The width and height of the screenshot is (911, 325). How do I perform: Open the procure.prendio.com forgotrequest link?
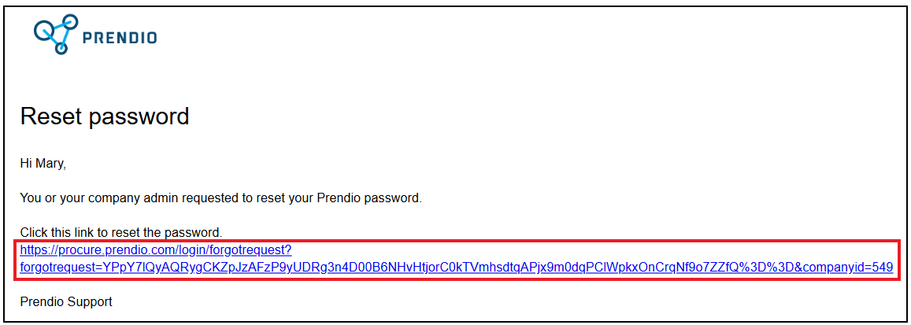point(456,259)
